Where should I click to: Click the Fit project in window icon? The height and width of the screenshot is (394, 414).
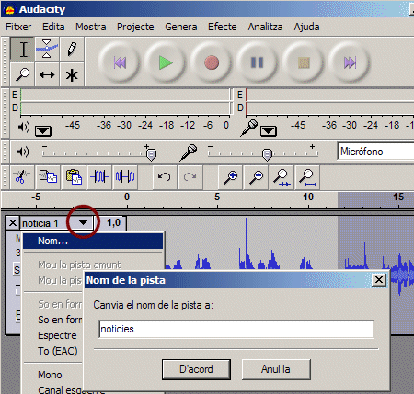pyautogui.click(x=307, y=177)
